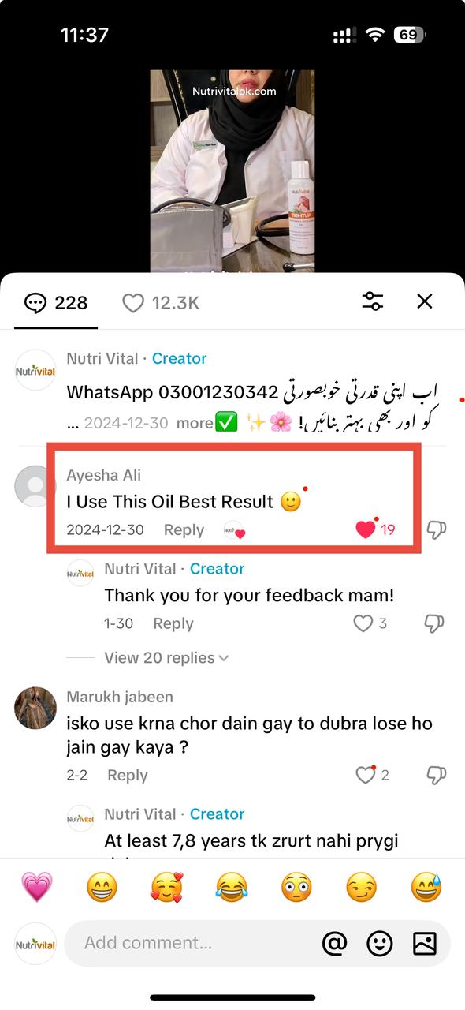Insert the pink heart quick emoji
The height and width of the screenshot is (1010, 465).
(36, 888)
